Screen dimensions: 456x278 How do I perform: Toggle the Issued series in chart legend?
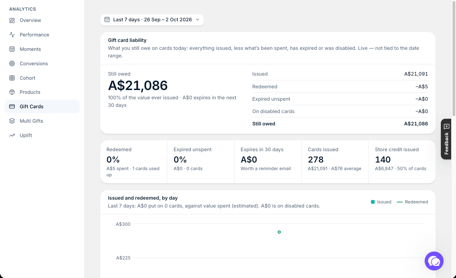pyautogui.click(x=381, y=202)
